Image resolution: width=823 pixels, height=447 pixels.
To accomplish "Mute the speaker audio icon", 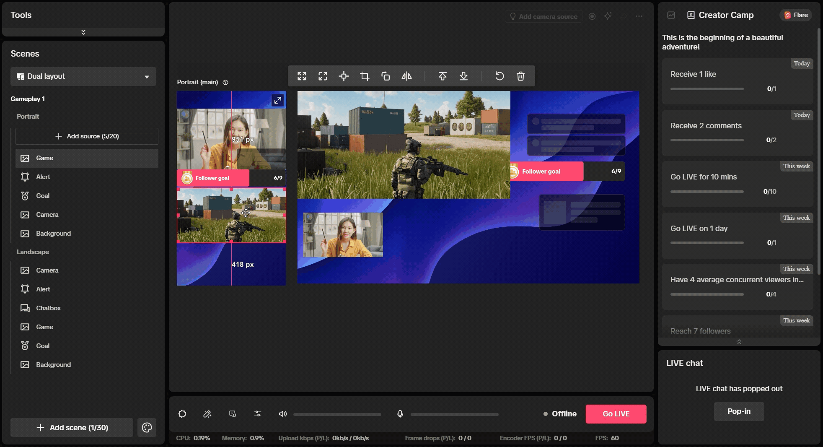I will 283,414.
